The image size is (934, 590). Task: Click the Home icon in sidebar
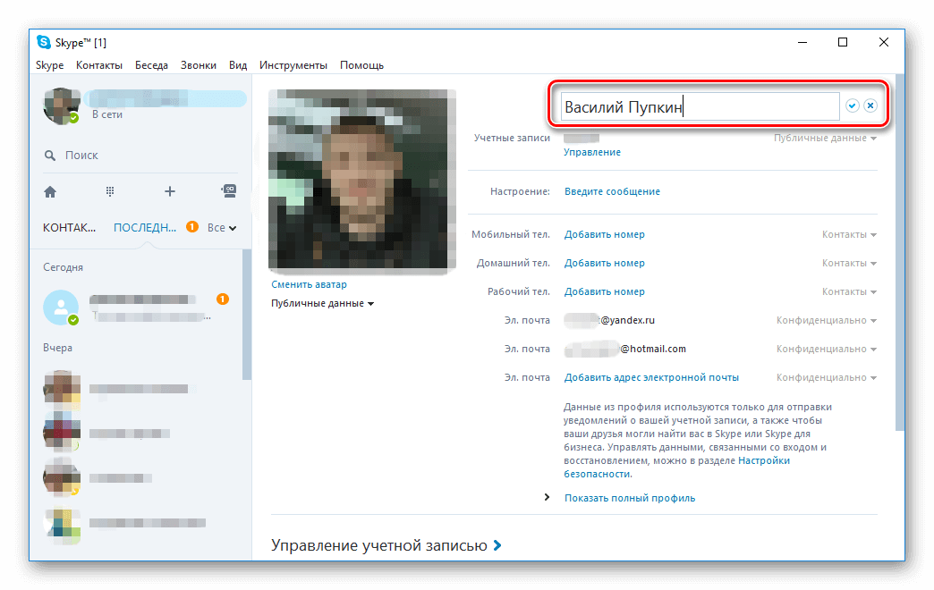click(50, 191)
